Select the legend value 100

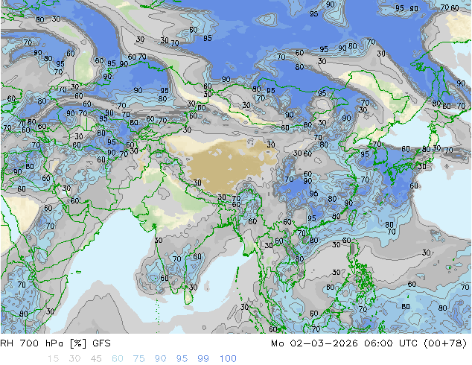[x=228, y=359]
